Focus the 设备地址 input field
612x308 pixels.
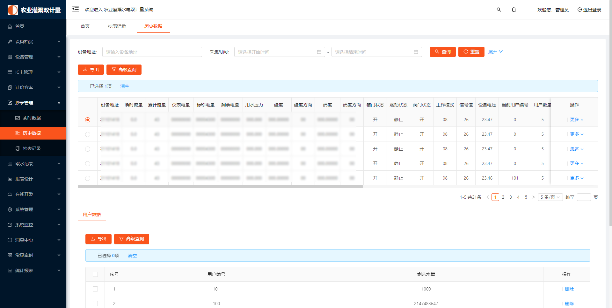tap(152, 52)
